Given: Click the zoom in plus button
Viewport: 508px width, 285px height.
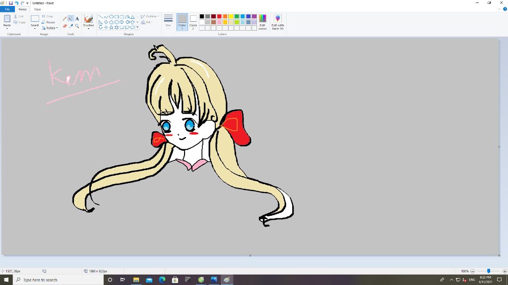Looking at the screenshot, I should (x=505, y=271).
